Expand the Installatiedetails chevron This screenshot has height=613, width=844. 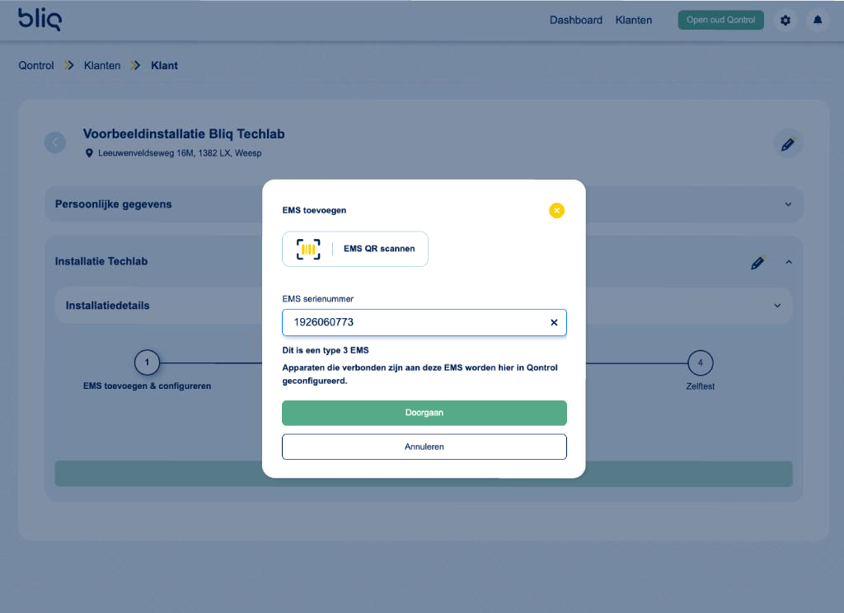point(776,306)
